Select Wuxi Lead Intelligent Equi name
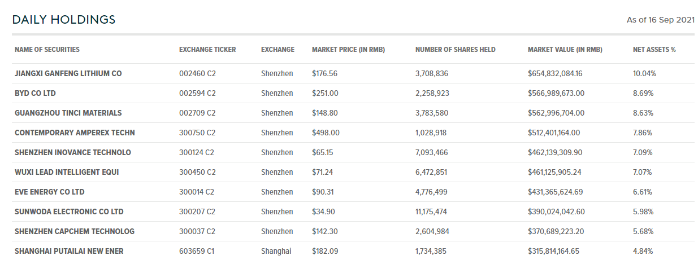This screenshot has height=260, width=698. (67, 172)
